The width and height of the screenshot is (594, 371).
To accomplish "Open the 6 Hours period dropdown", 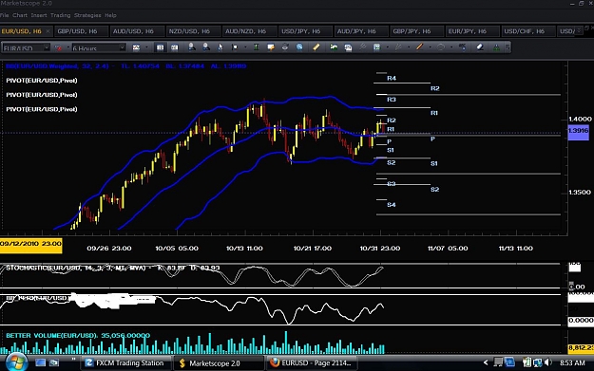I will coord(122,47).
